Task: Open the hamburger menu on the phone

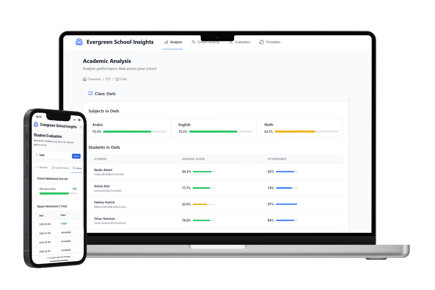Action: pyautogui.click(x=80, y=127)
